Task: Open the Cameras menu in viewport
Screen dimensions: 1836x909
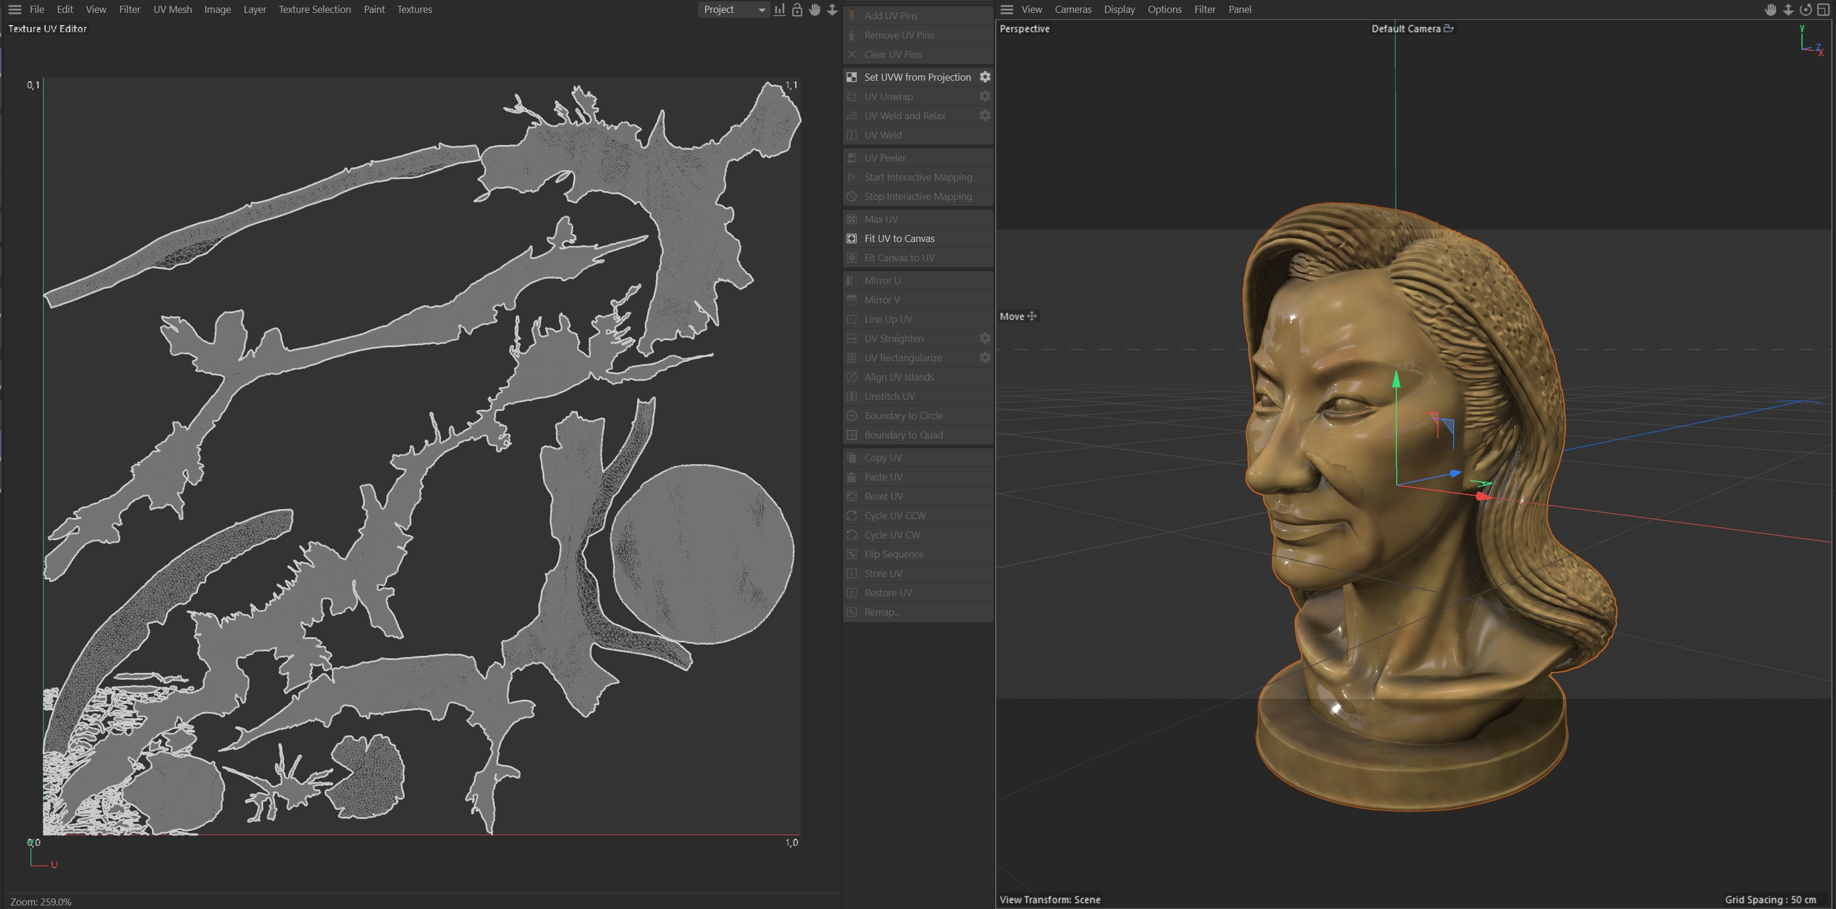Action: click(x=1073, y=9)
